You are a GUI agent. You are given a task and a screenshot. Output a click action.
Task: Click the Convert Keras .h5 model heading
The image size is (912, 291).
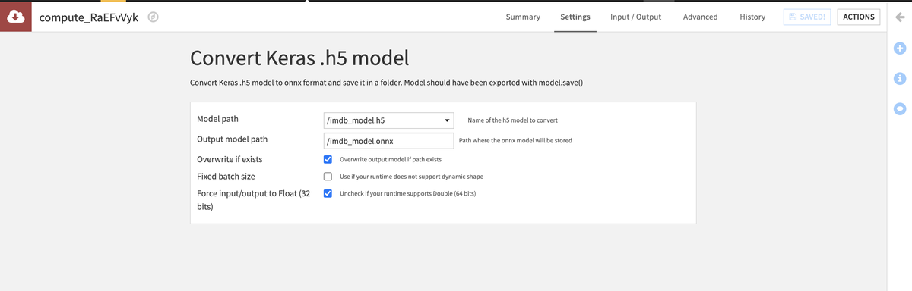pos(299,58)
